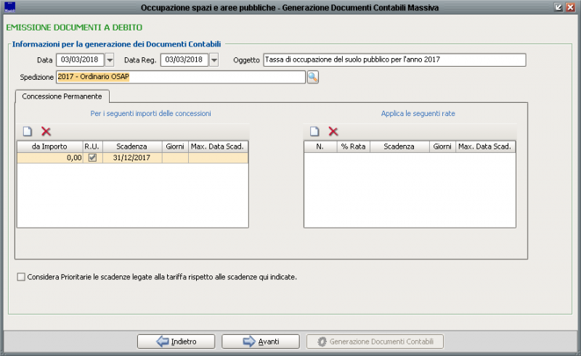Click the search magnifier next to Spedizione
This screenshot has height=356, width=581.
[313, 77]
